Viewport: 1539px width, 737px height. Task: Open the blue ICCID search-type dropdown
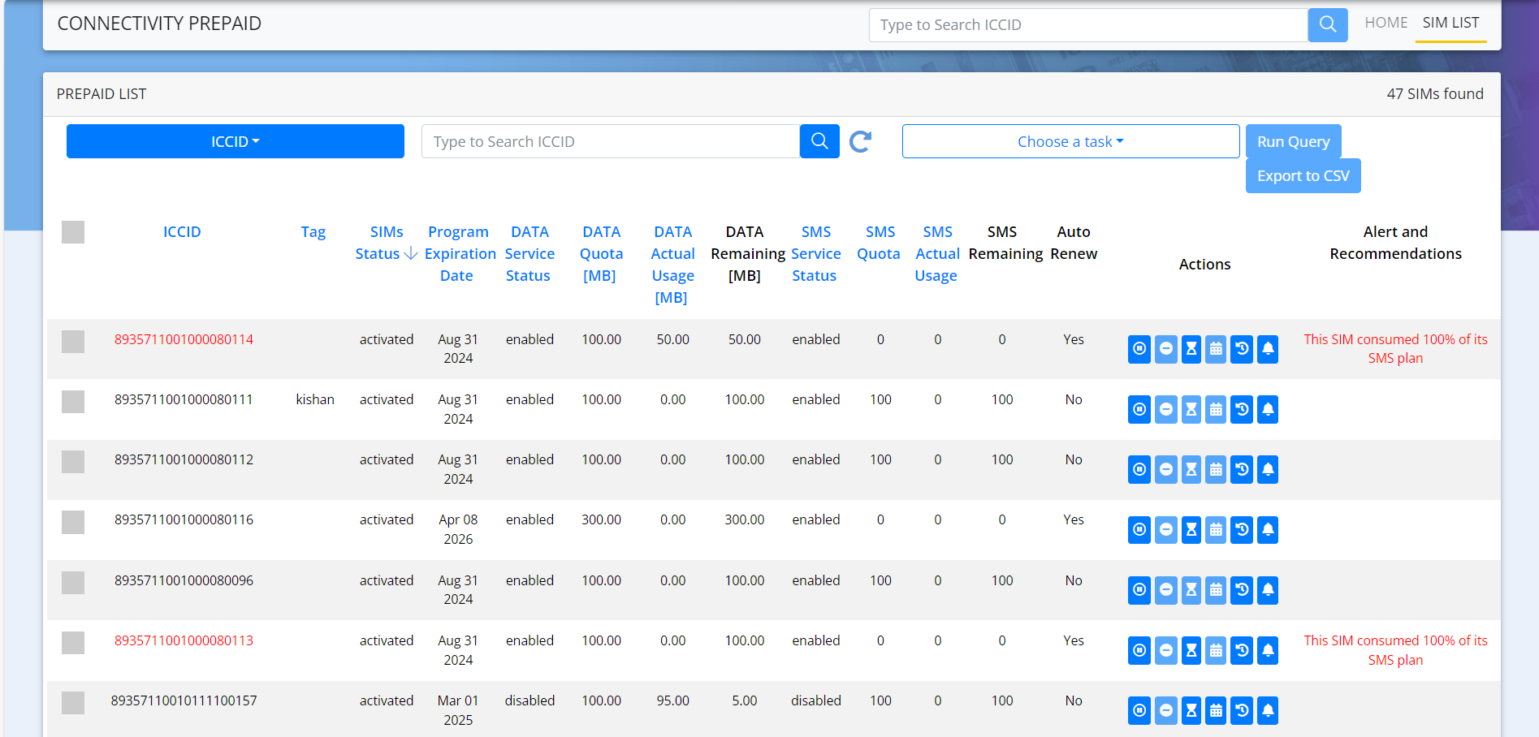pyautogui.click(x=236, y=141)
